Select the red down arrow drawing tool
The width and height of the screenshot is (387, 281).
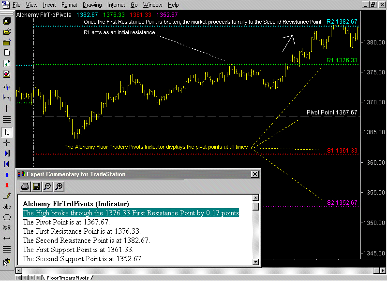coord(7,185)
